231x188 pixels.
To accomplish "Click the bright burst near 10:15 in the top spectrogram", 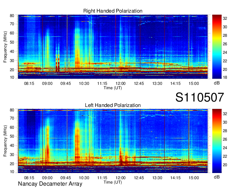I will [x=77, y=49].
